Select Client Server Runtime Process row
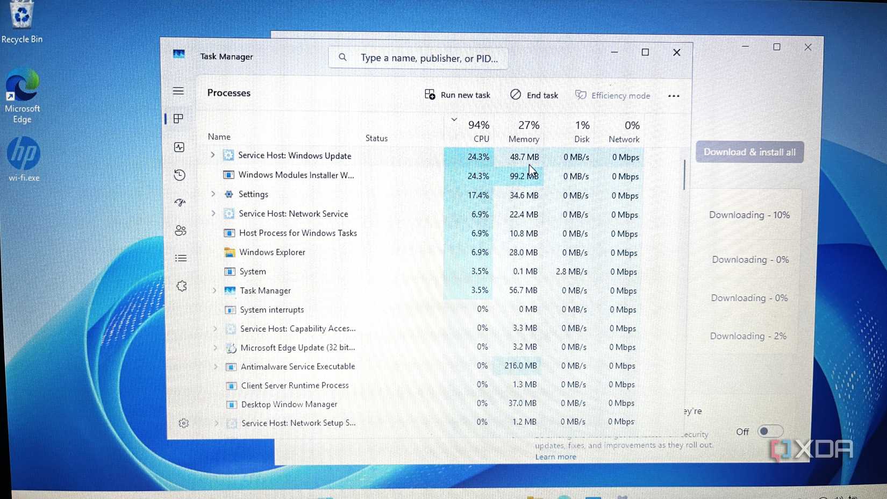Viewport: 887px width, 499px height. point(425,385)
